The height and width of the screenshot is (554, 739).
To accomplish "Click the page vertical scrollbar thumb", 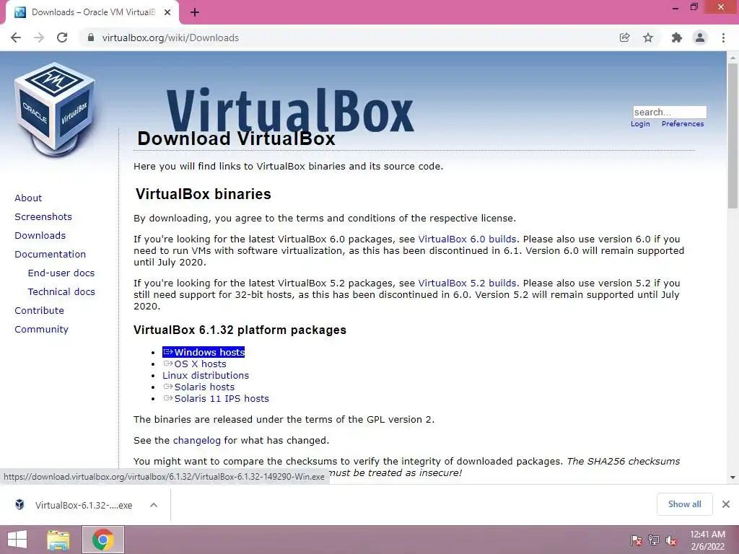I will click(x=733, y=136).
